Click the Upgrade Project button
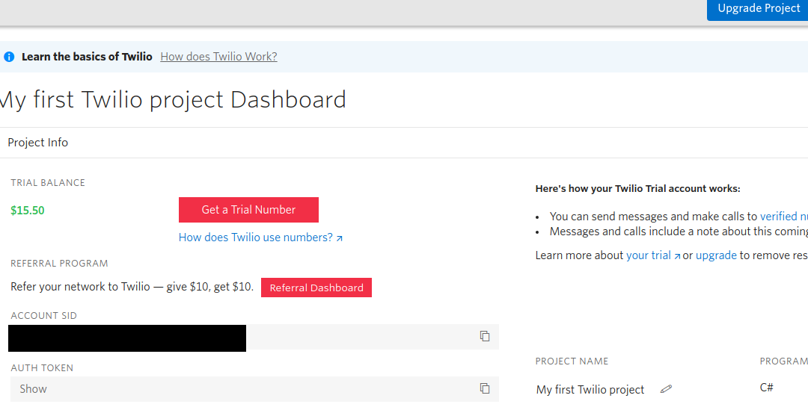This screenshot has width=808, height=413. [757, 9]
